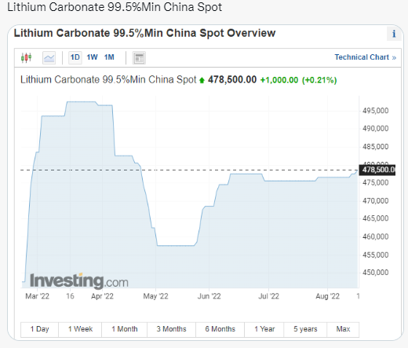Open the news overlay table icon
This screenshot has width=408, height=348.
(139, 58)
